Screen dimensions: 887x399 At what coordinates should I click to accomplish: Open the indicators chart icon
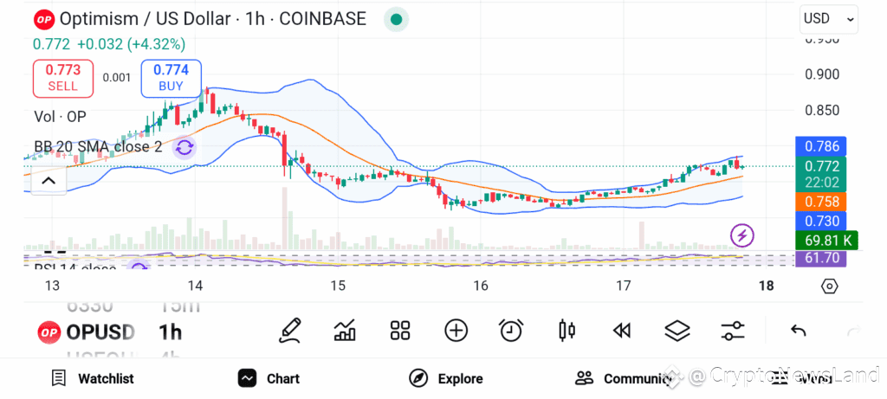click(345, 331)
